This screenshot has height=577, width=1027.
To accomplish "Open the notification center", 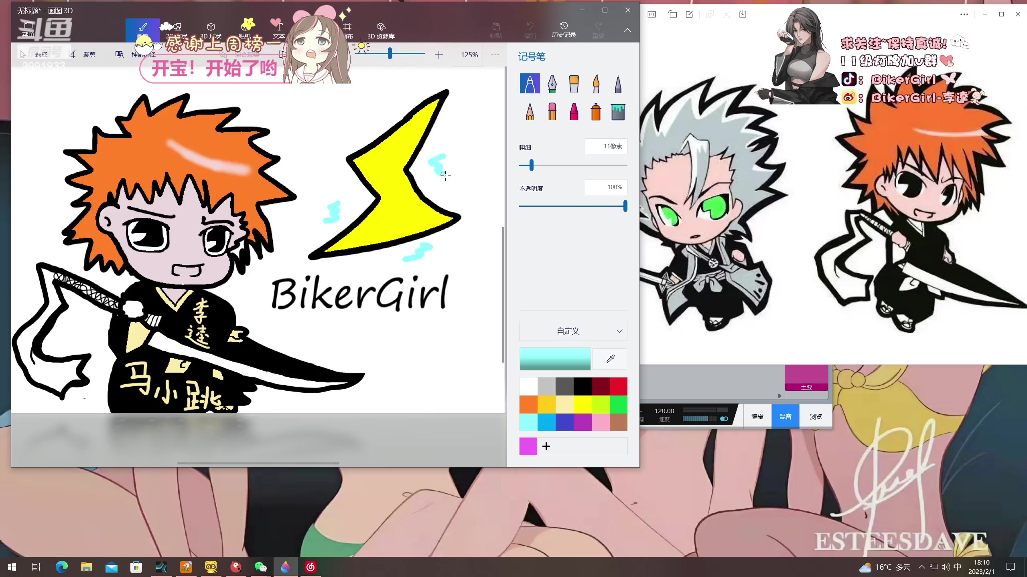I will coord(1011,567).
